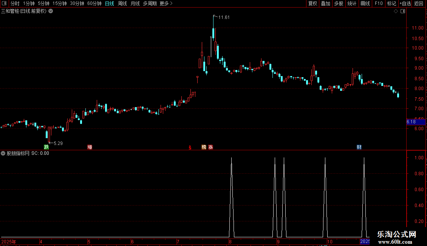Click the 11.61 high price label

224,17
